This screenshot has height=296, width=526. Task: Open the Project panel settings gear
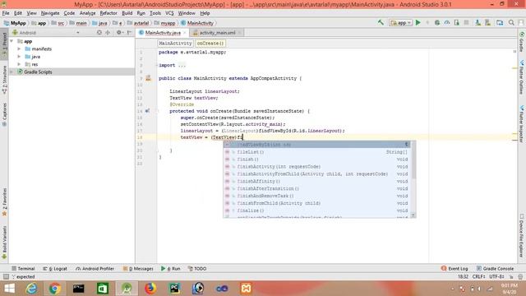(119, 33)
